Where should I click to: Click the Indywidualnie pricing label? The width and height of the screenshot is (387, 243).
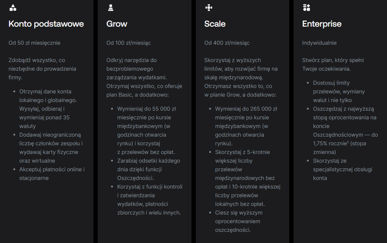pyautogui.click(x=319, y=43)
